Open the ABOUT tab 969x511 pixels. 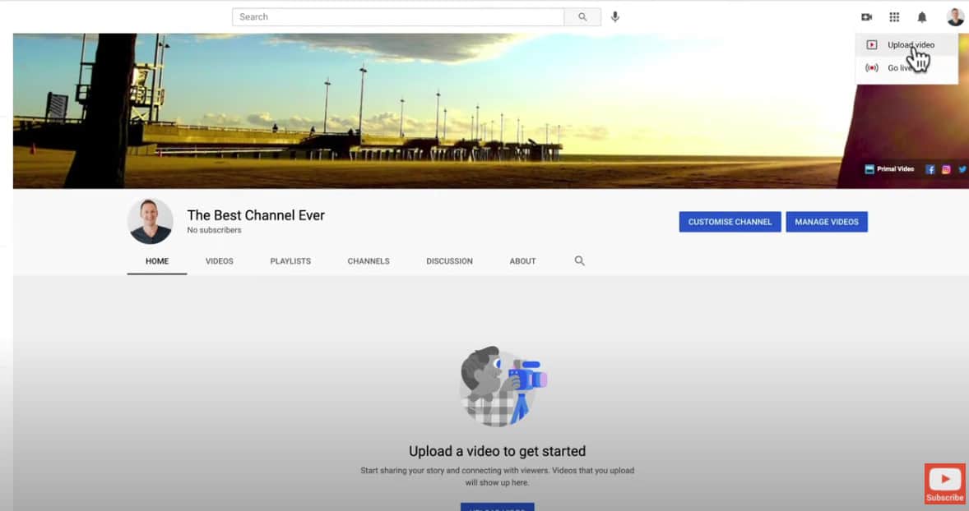click(x=522, y=260)
